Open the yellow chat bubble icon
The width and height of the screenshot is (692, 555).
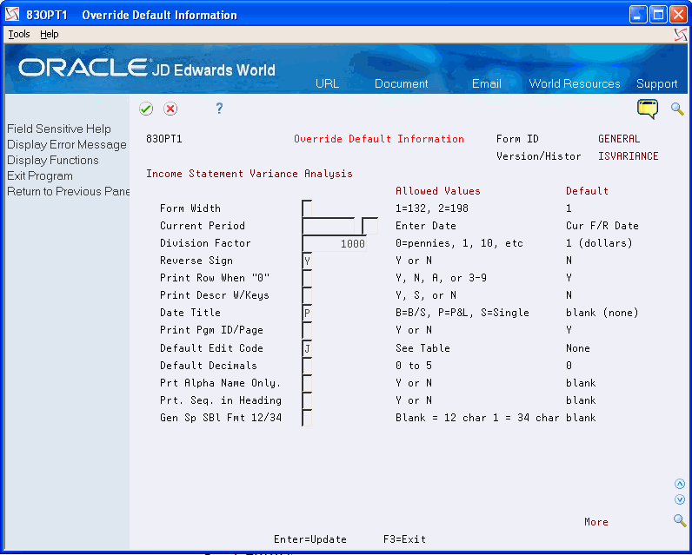pyautogui.click(x=648, y=109)
